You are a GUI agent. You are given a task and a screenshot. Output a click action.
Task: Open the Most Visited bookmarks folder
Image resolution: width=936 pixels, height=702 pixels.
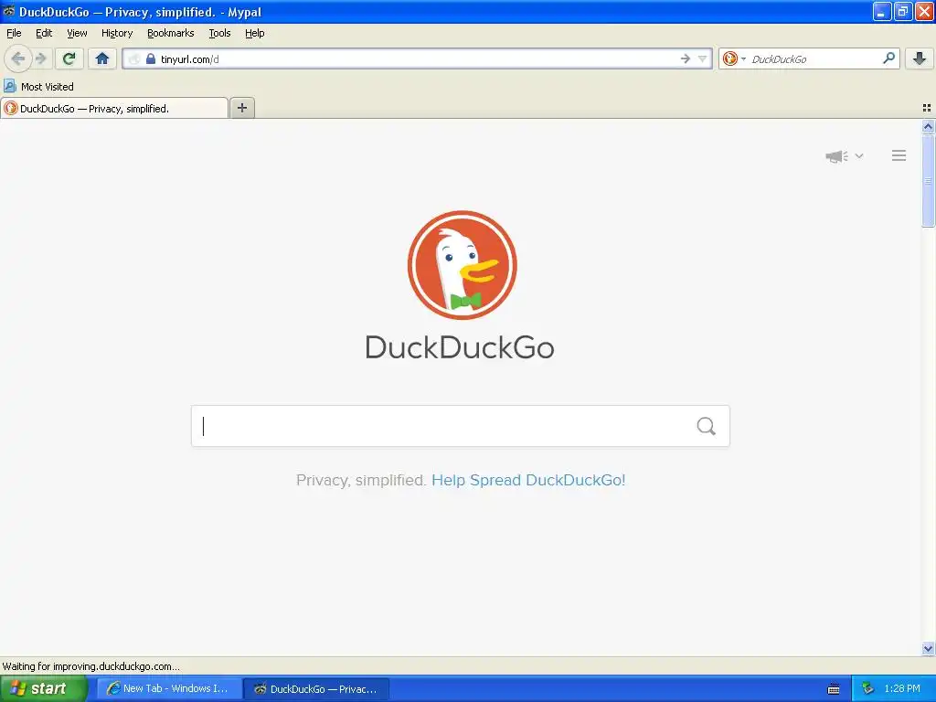(38, 87)
